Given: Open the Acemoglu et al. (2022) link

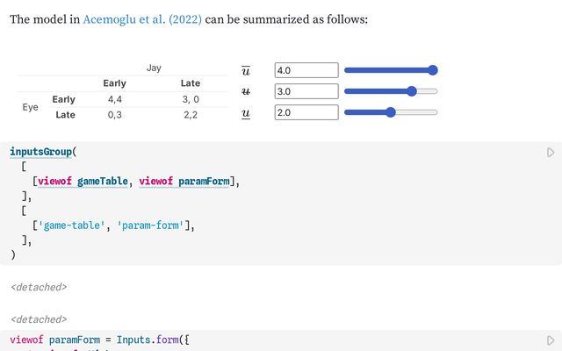Looking at the screenshot, I should [143, 18].
